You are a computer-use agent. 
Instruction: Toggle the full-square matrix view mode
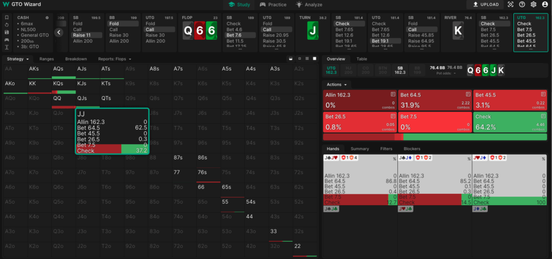coord(315,58)
